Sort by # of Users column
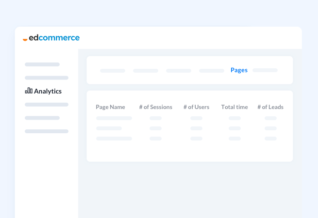 [196, 107]
